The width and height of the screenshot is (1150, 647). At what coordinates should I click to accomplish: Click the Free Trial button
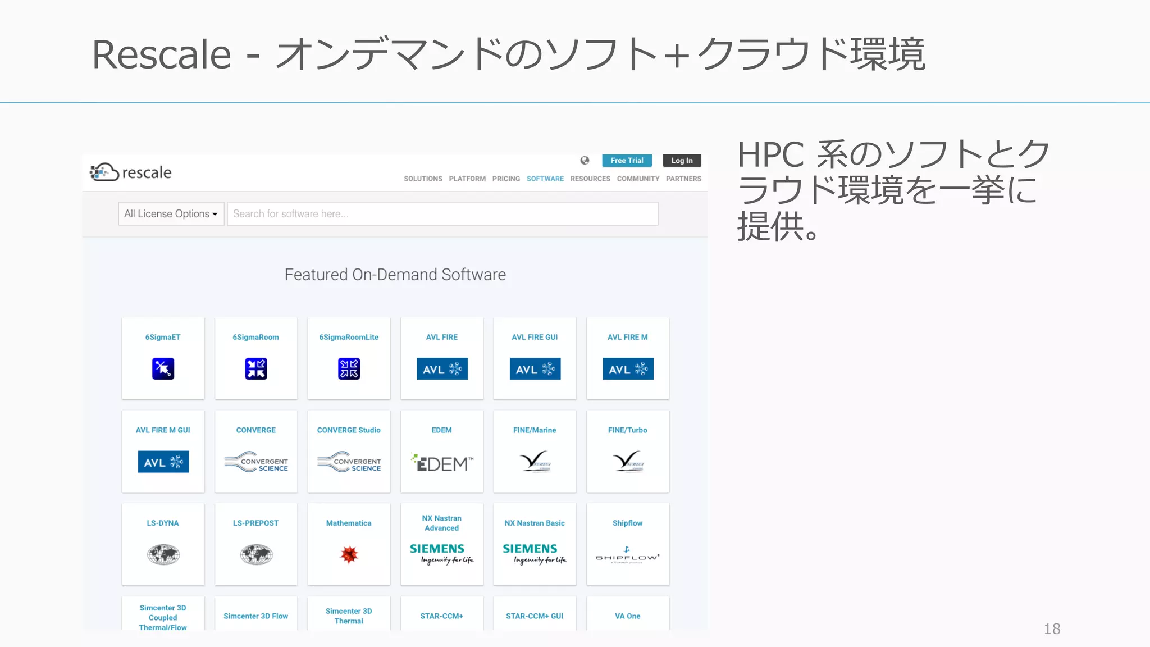click(627, 161)
